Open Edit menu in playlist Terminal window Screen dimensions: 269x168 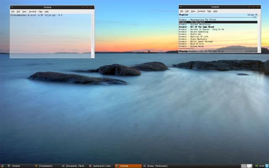[x=187, y=11]
